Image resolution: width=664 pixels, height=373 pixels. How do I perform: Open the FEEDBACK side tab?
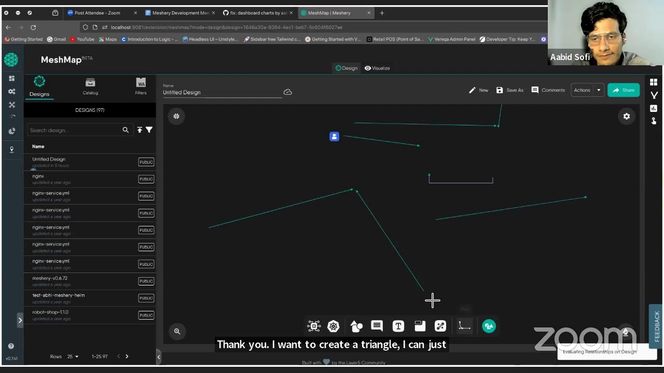[x=656, y=326]
